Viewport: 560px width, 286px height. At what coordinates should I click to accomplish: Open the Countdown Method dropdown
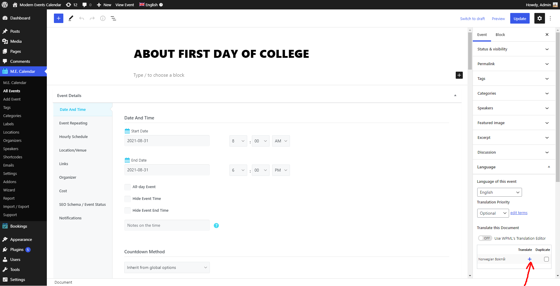click(x=167, y=267)
